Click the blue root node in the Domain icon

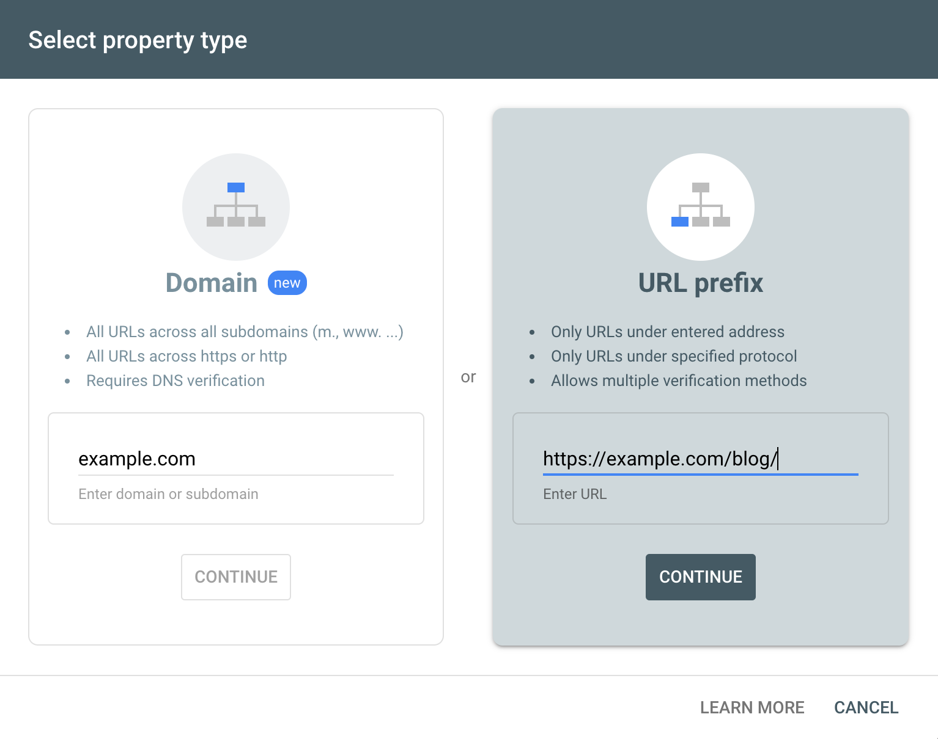pos(236,187)
